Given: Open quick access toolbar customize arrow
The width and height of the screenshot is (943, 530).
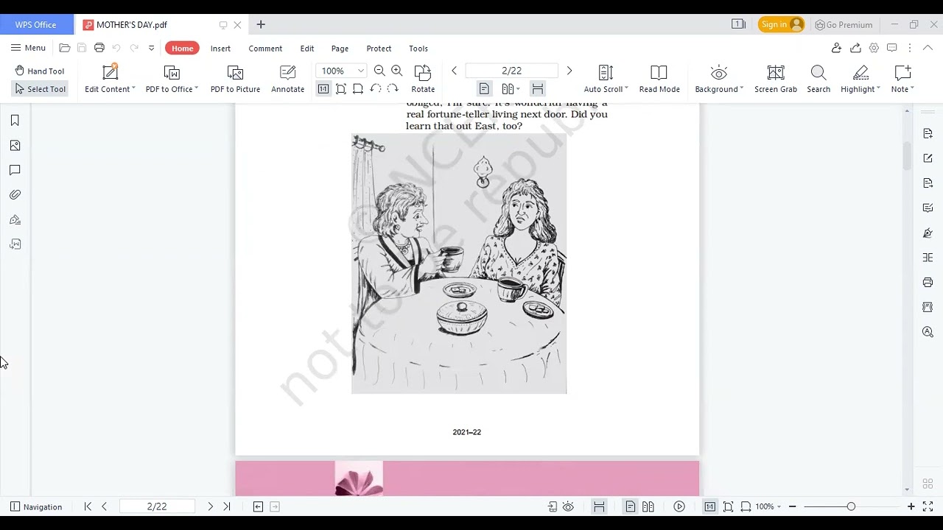Looking at the screenshot, I should point(151,48).
